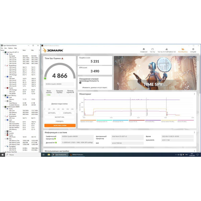Collapse the Load group under Intel Xeon

[5, 77]
